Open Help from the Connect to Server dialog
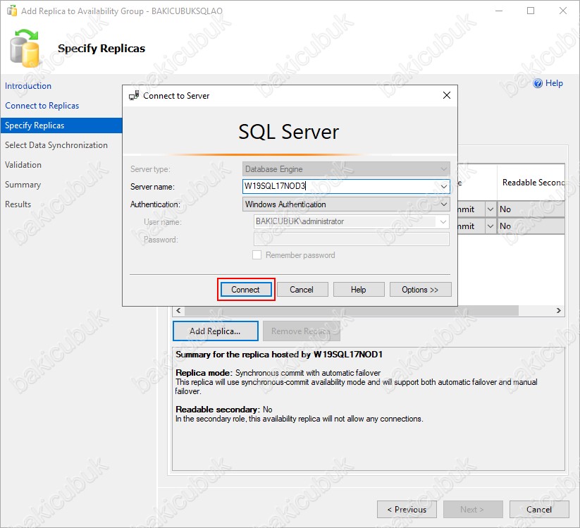The width and height of the screenshot is (580, 528). 359,289
